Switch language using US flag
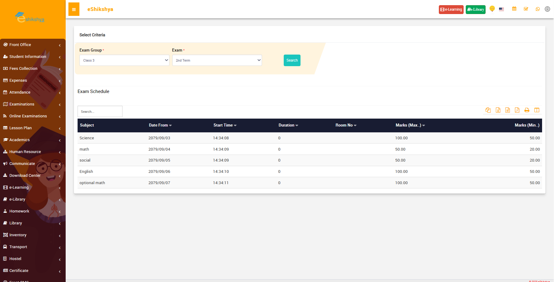Viewport: 554px width, 282px height. coord(501,9)
